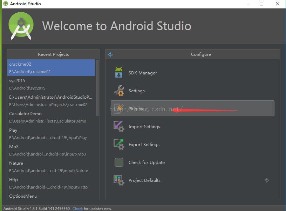Image resolution: width=286 pixels, height=211 pixels.
Task: Select Import Settings option
Action: tap(144, 127)
